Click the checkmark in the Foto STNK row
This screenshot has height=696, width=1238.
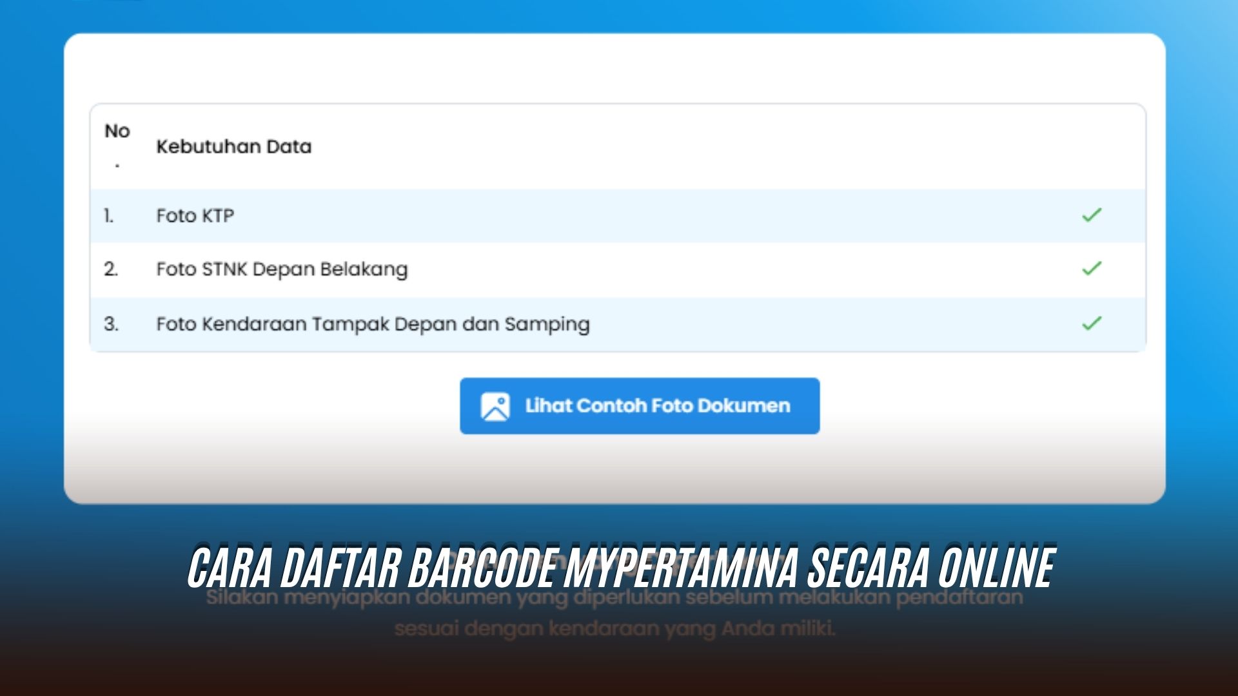[1092, 269]
